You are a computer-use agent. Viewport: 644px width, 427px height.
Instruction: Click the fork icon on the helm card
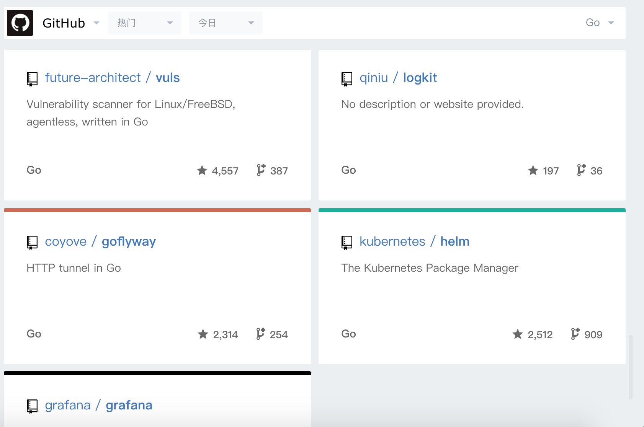click(575, 334)
